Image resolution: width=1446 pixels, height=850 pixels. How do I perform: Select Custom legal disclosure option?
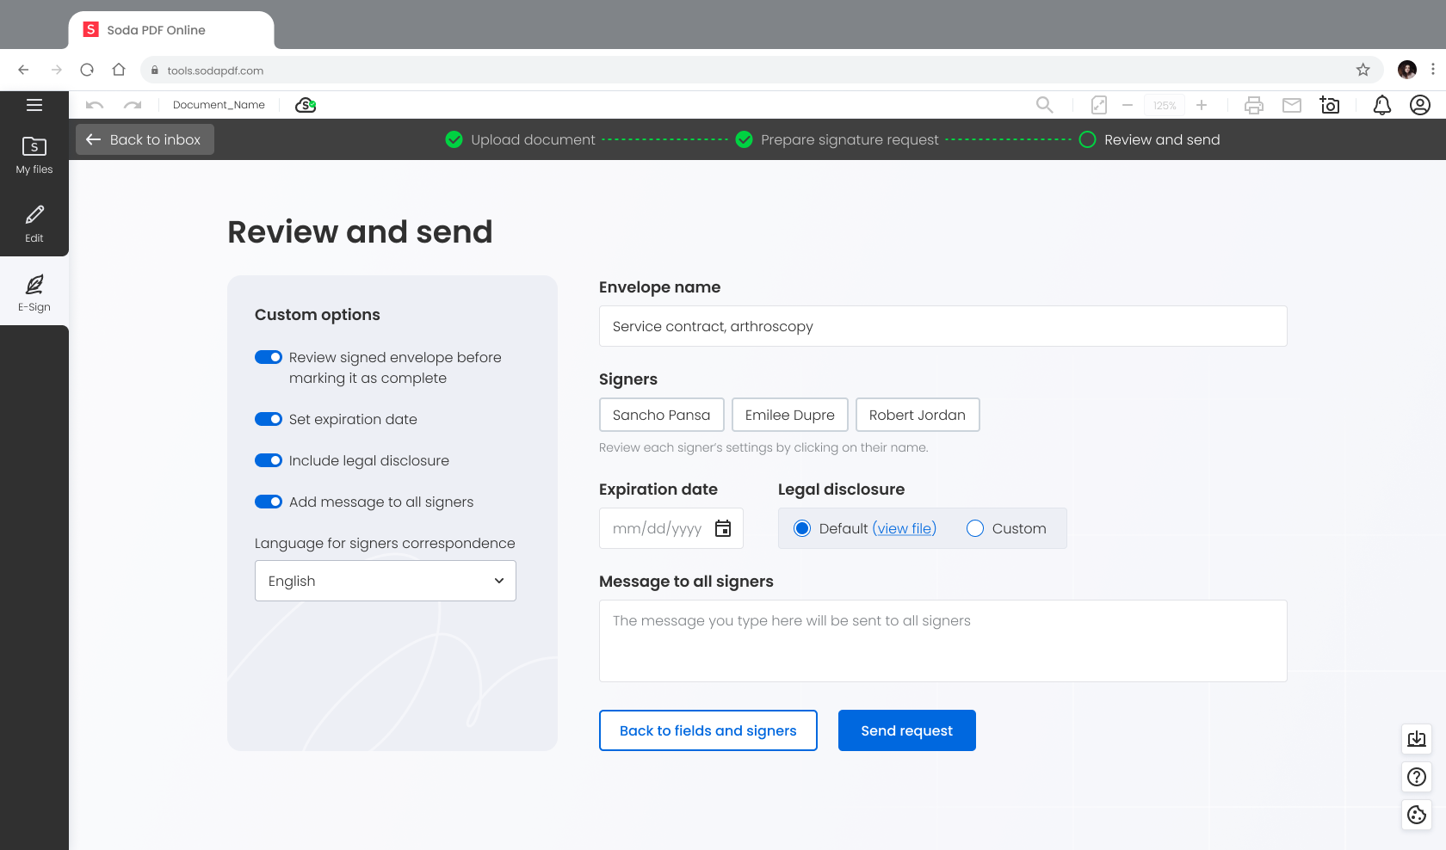pos(975,528)
